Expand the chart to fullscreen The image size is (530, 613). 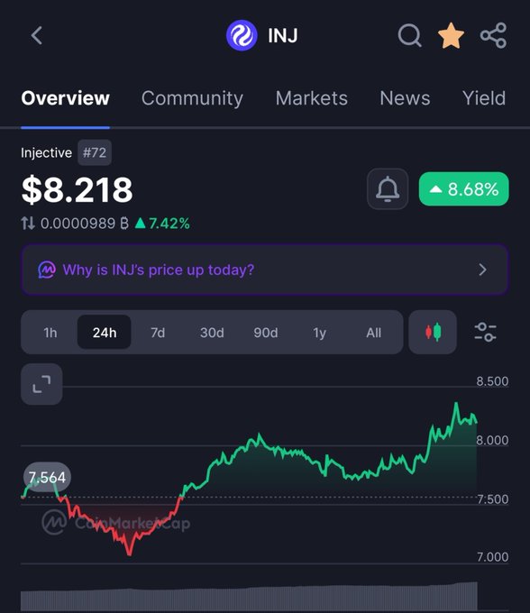41,384
